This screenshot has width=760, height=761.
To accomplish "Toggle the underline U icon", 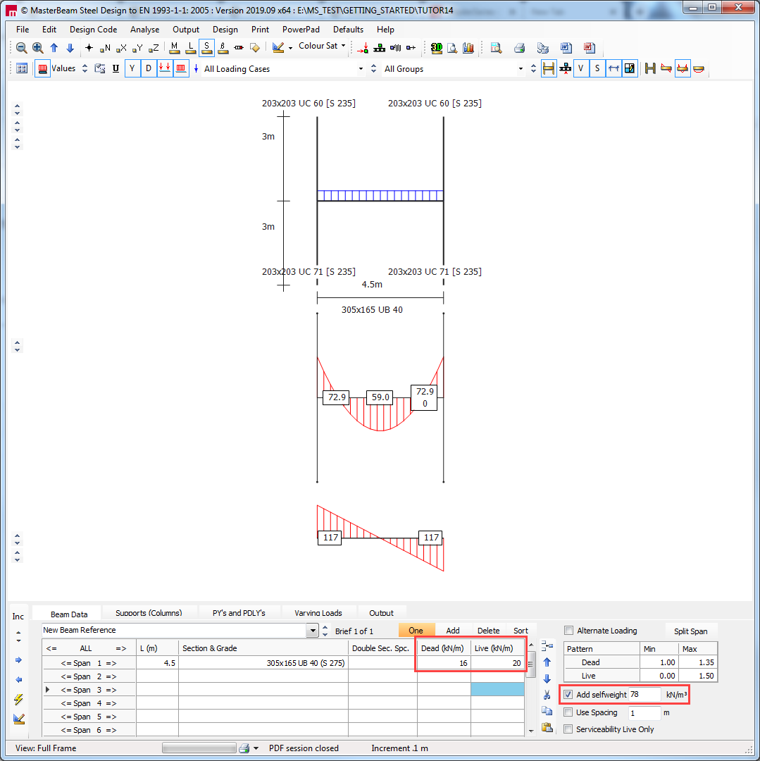I will (116, 68).
